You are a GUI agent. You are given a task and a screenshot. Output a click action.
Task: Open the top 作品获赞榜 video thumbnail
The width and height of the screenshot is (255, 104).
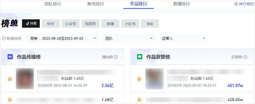coord(154,79)
